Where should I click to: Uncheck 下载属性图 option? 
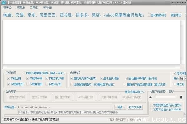tap(9, 84)
